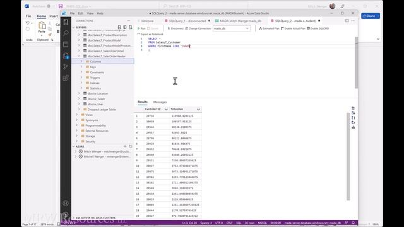This screenshot has height=227, width=404.
Task: Click the Azure Data Studio app logo
Action: (x=64, y=13)
